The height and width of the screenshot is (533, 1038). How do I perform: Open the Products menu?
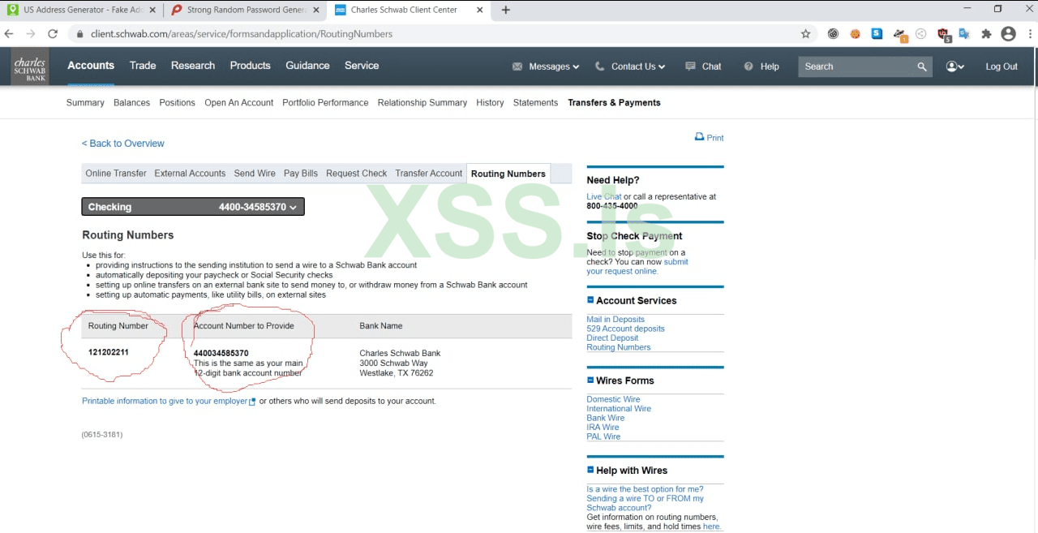(250, 66)
